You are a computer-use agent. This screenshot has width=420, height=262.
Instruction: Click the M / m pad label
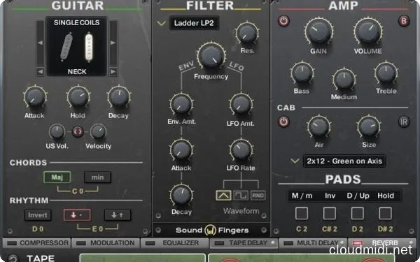click(302, 196)
